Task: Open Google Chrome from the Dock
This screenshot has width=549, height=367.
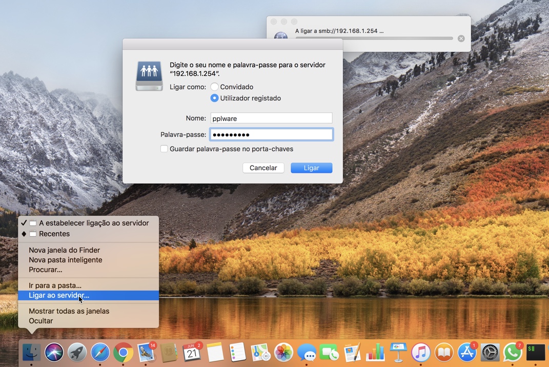Action: 123,352
